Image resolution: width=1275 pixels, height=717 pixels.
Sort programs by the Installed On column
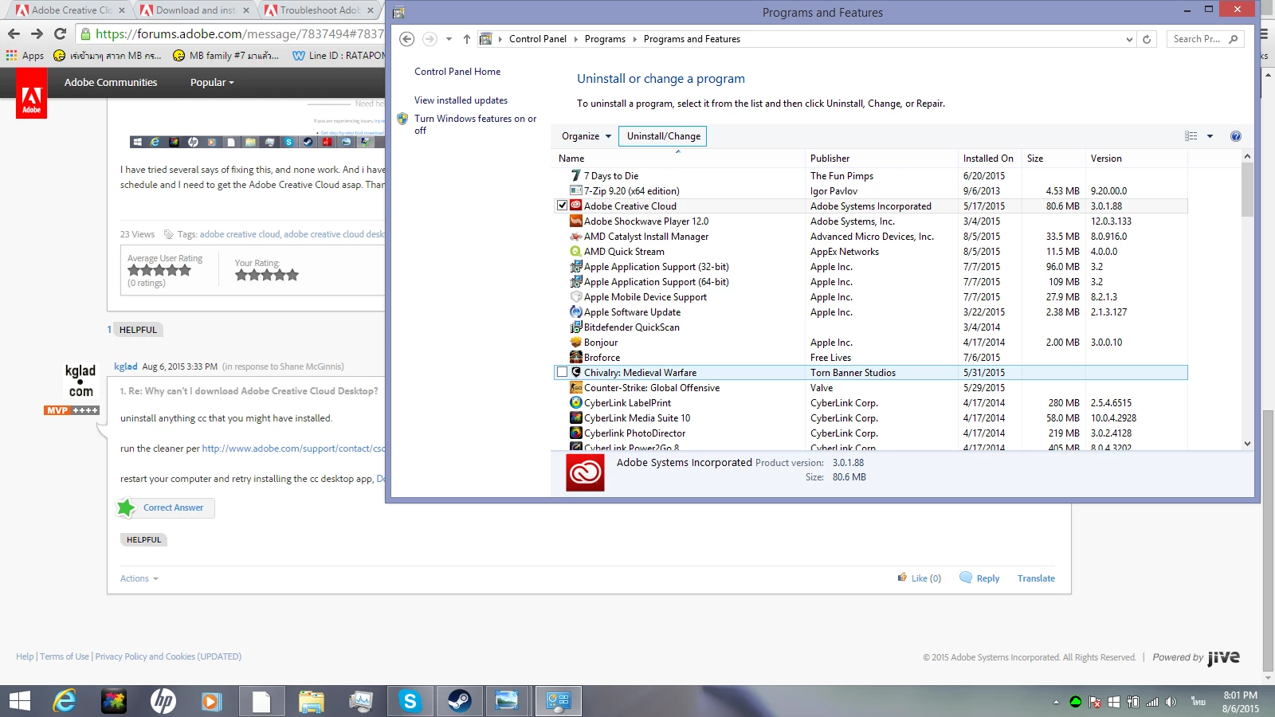pos(990,159)
